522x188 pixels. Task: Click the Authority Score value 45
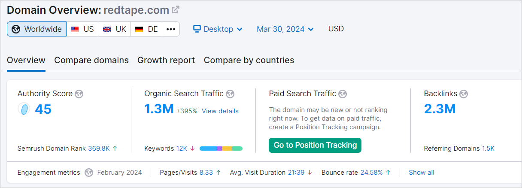43,109
